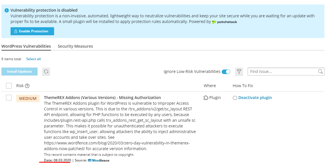Check the select-all header checkbox

coord(9,86)
